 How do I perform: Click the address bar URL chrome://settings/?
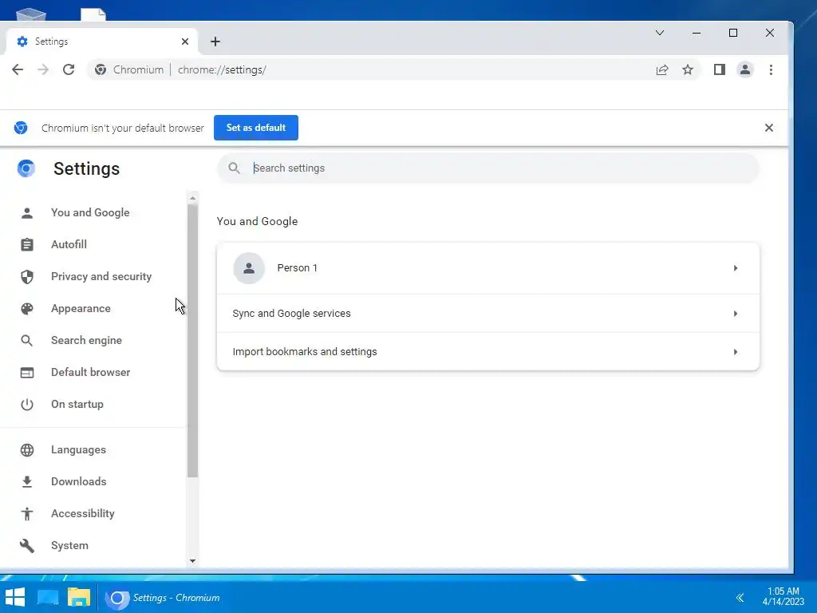(222, 70)
